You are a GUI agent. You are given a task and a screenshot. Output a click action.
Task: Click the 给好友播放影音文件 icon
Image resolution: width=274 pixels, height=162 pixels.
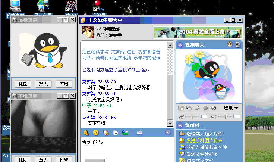click(x=182, y=147)
